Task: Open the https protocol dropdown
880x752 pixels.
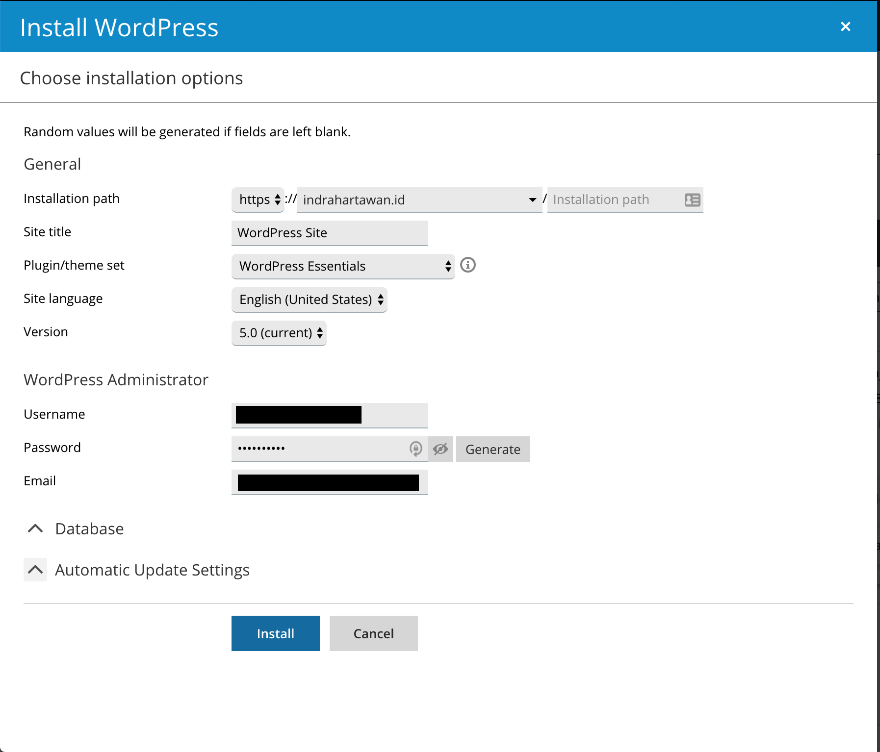Action: tap(258, 200)
